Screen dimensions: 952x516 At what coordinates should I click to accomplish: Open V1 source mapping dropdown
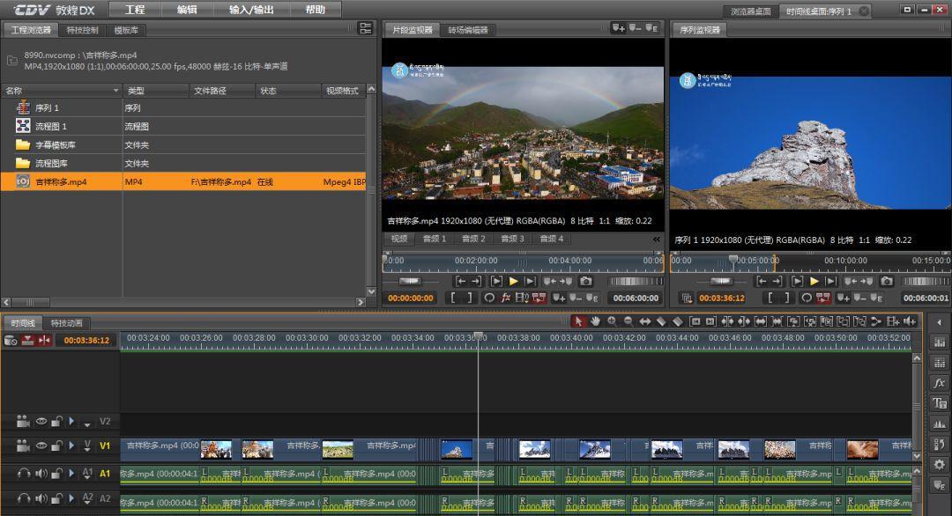point(87,446)
